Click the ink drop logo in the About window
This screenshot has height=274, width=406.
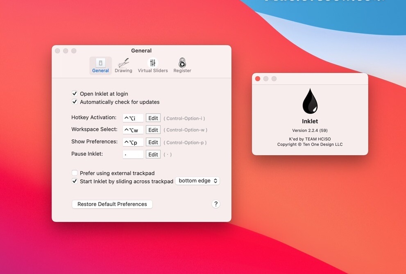coord(310,101)
